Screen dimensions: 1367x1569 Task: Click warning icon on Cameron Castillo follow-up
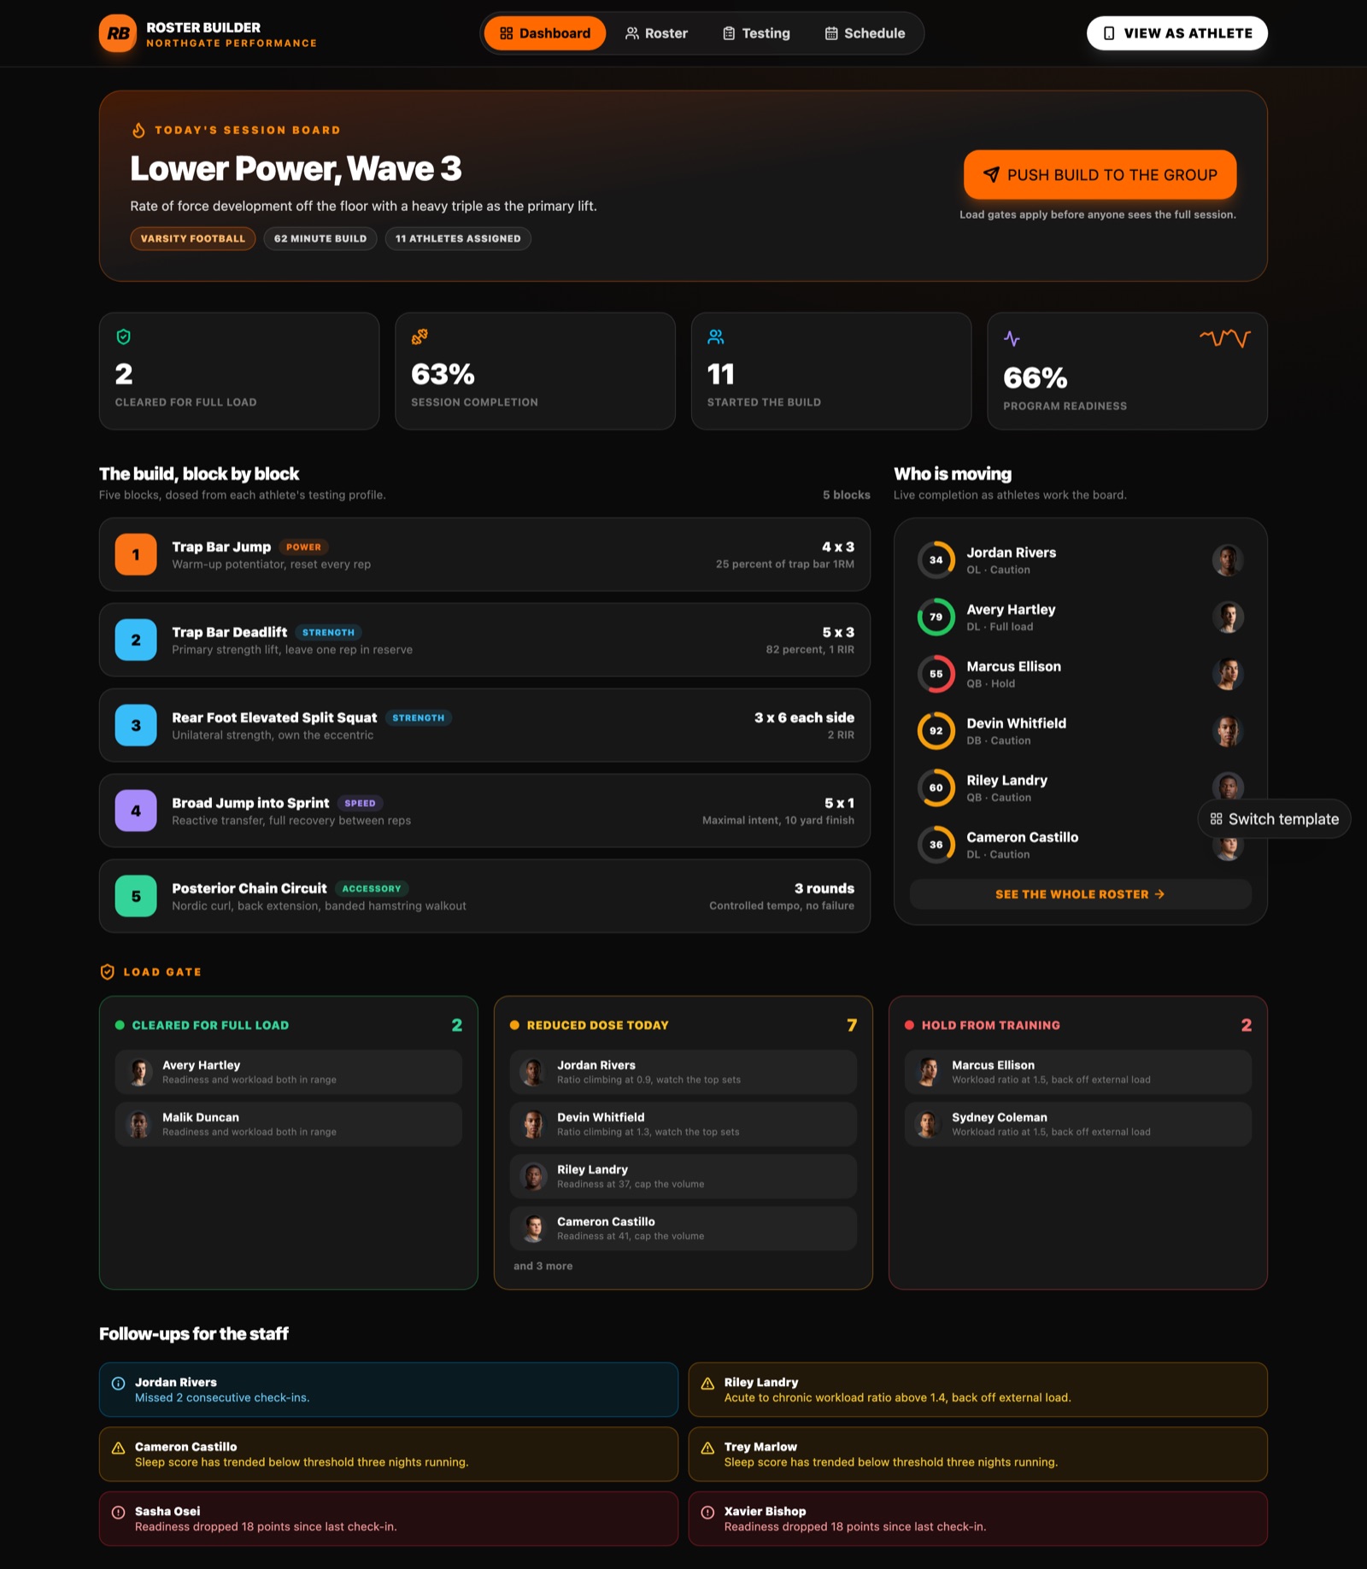point(119,1448)
